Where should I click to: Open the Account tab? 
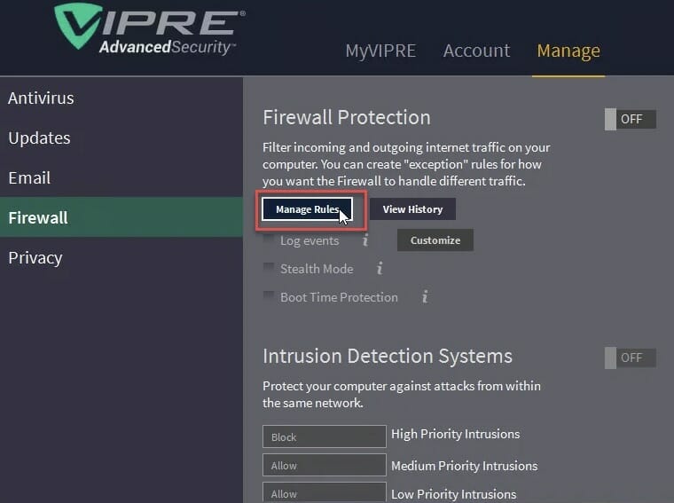[476, 51]
